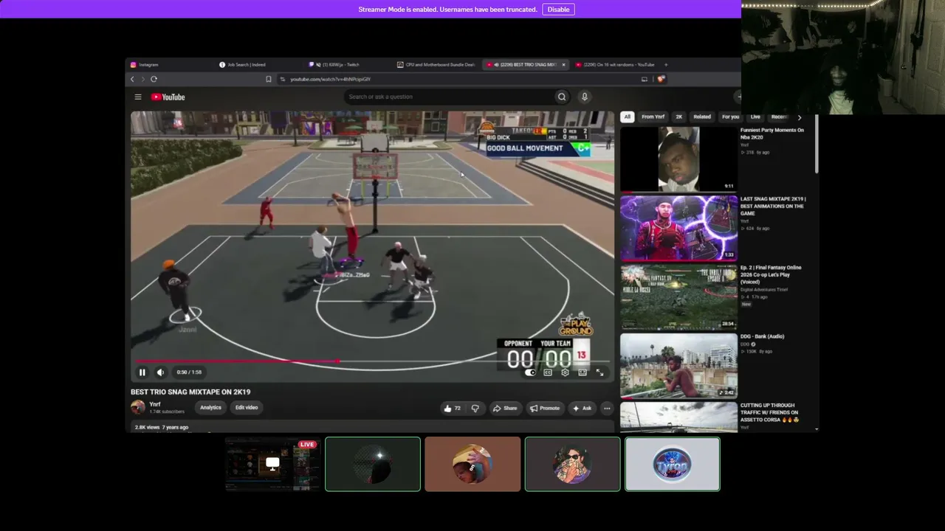
Task: Click the webcam feed in corner
Action: pyautogui.click(x=843, y=58)
